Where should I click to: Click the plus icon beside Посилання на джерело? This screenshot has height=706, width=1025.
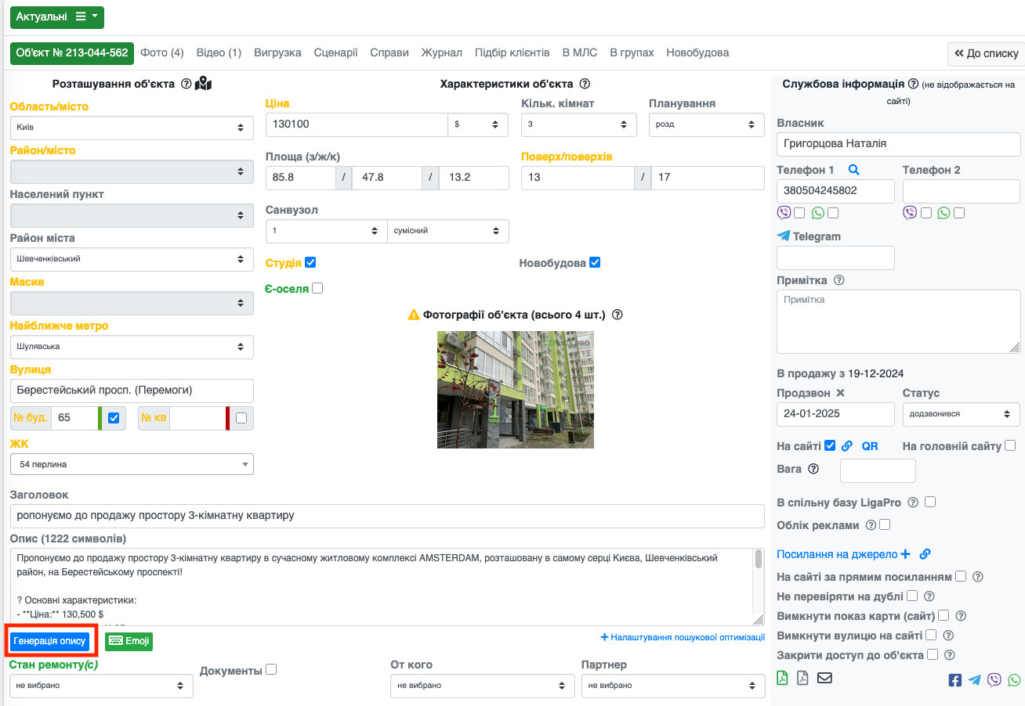[x=906, y=554]
